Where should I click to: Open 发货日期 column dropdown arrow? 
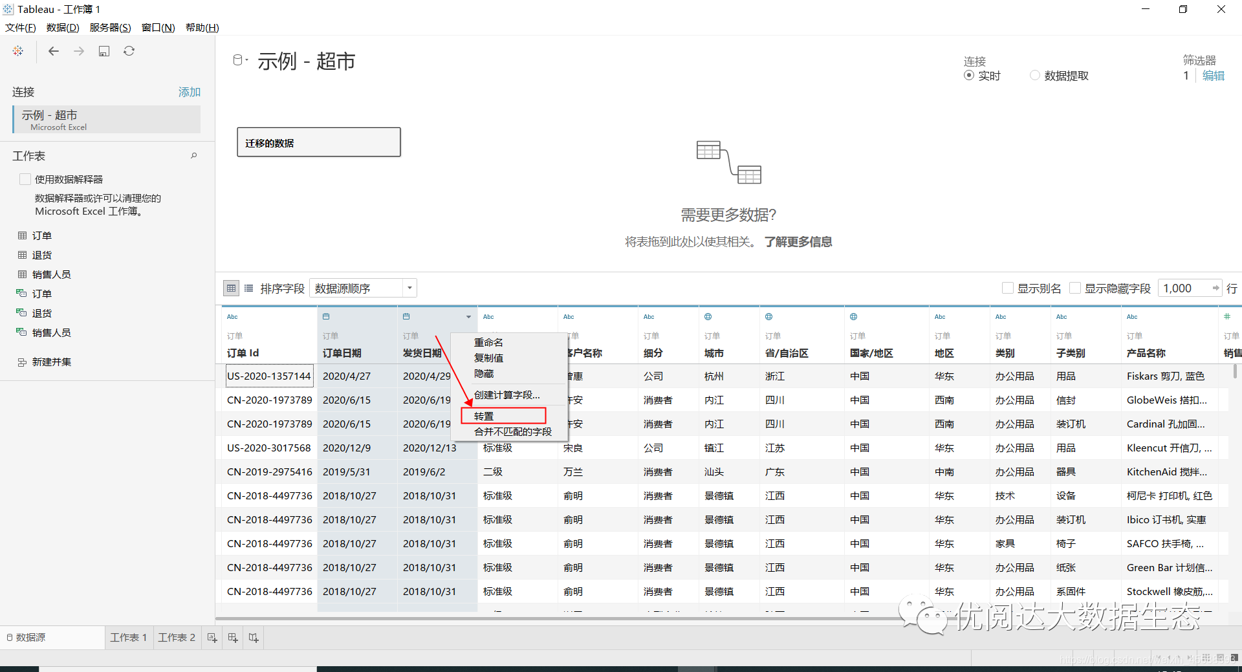(x=469, y=317)
